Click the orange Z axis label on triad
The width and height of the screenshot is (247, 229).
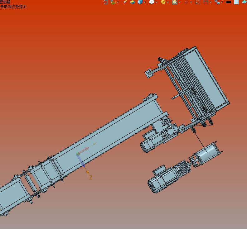(x=91, y=178)
